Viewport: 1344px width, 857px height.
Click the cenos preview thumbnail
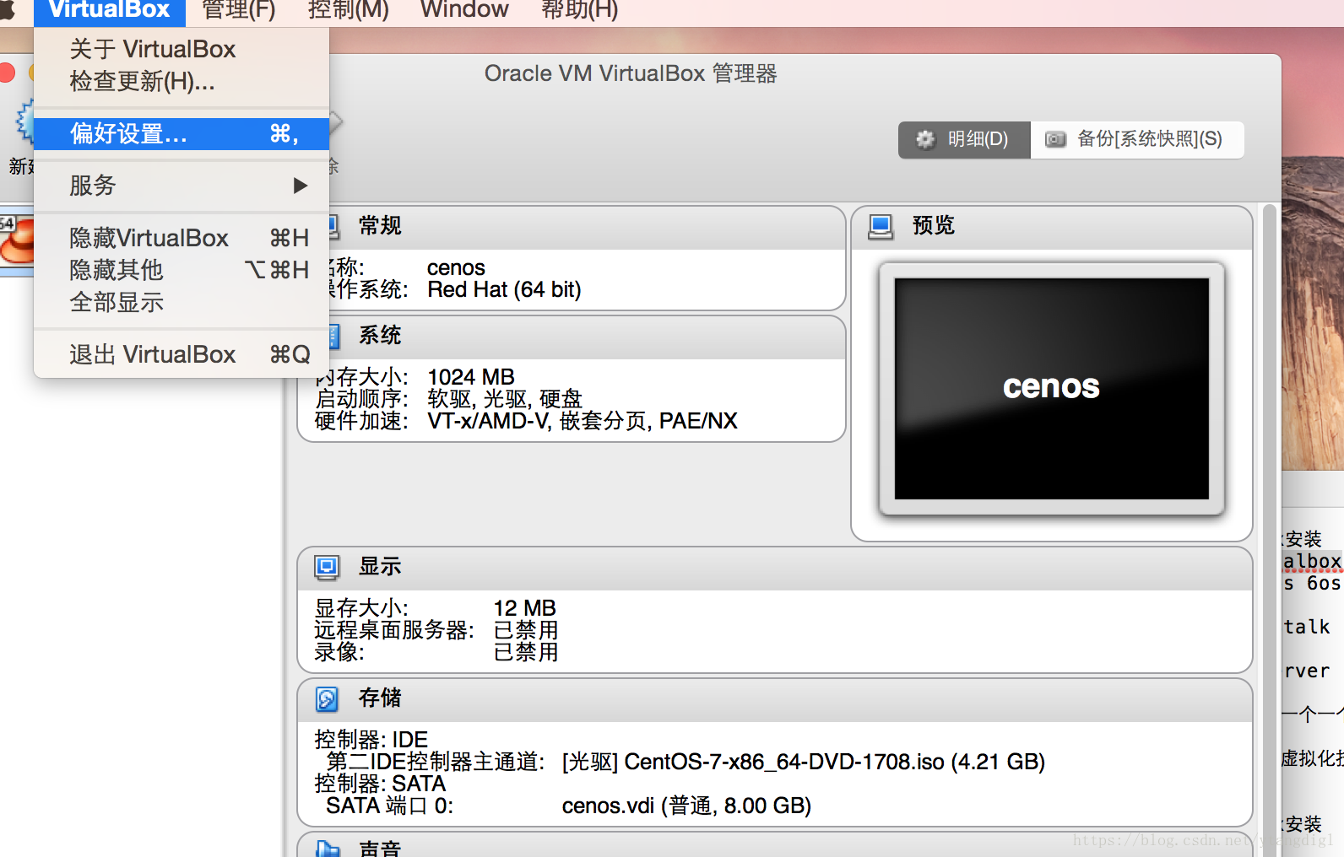pos(1051,389)
